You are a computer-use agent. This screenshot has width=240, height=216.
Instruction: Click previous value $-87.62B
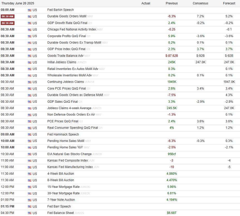172,55
